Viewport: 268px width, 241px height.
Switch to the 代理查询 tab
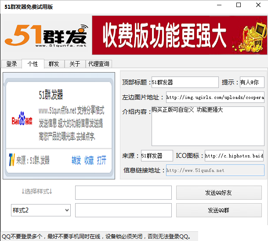98,64
